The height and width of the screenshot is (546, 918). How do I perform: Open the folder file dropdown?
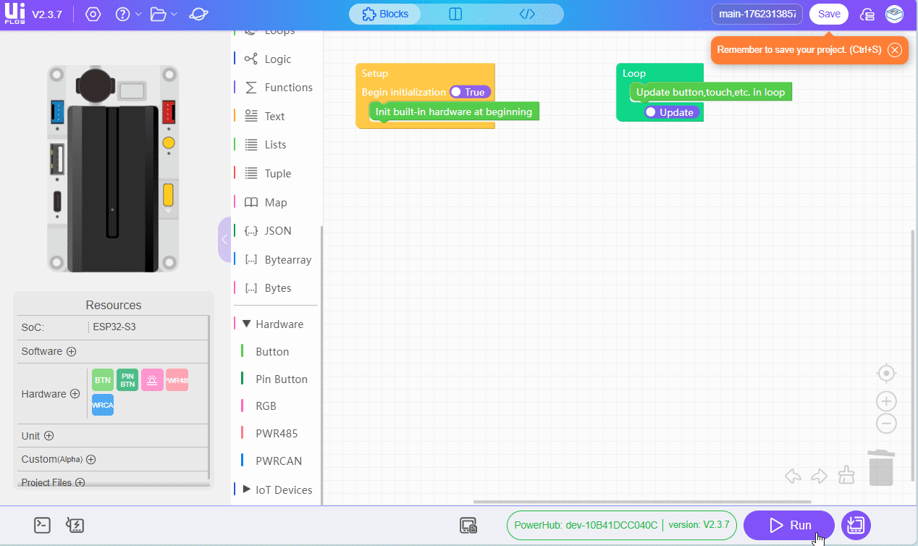coord(164,14)
